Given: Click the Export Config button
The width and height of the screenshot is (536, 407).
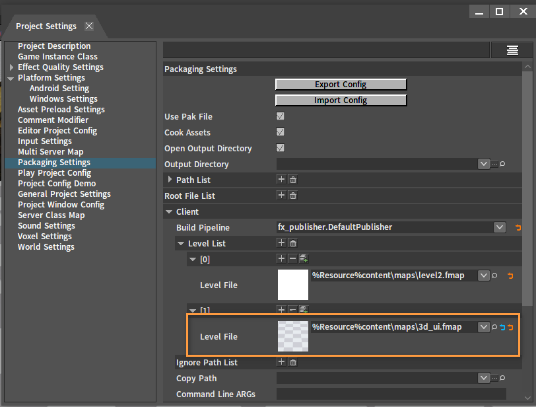Looking at the screenshot, I should (x=341, y=84).
